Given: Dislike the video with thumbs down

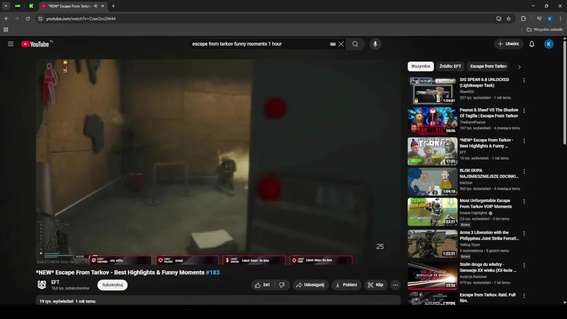Looking at the screenshot, I should tap(282, 285).
